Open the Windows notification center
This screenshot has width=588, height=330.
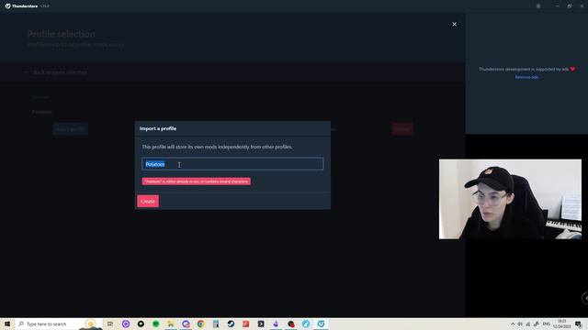pos(579,324)
